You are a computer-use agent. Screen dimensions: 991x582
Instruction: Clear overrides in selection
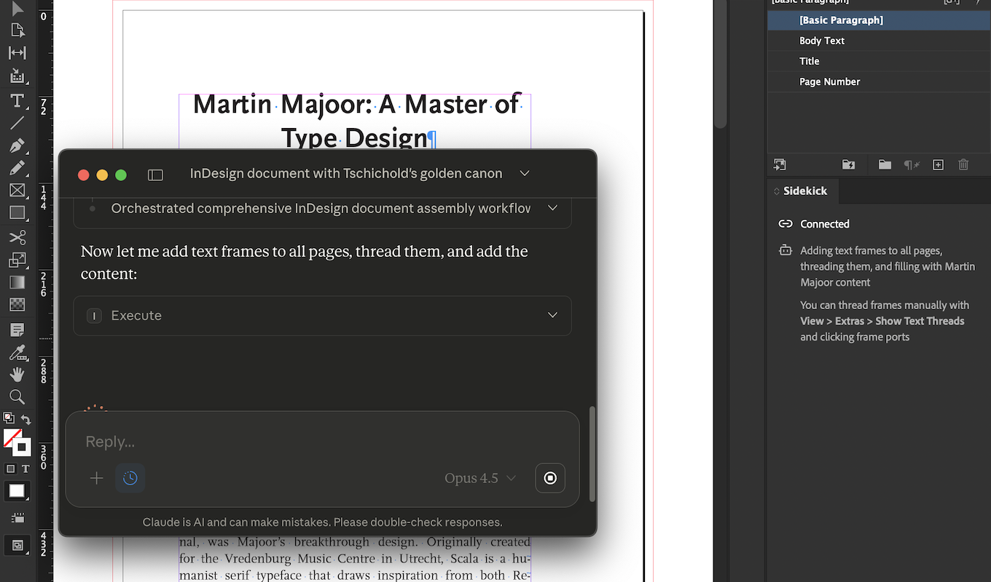(912, 165)
